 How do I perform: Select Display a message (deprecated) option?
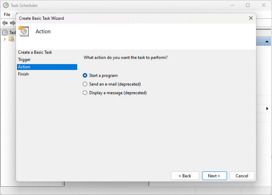pos(115,93)
